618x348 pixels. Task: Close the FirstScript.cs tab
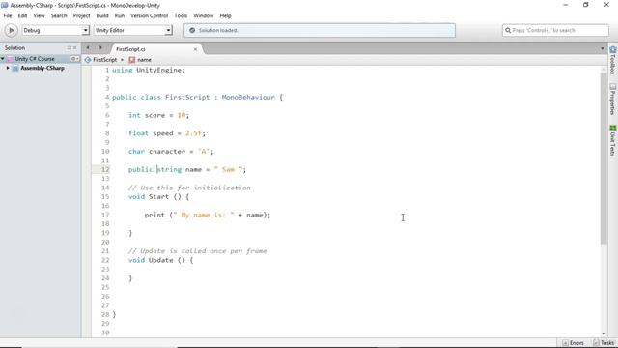tap(195, 49)
